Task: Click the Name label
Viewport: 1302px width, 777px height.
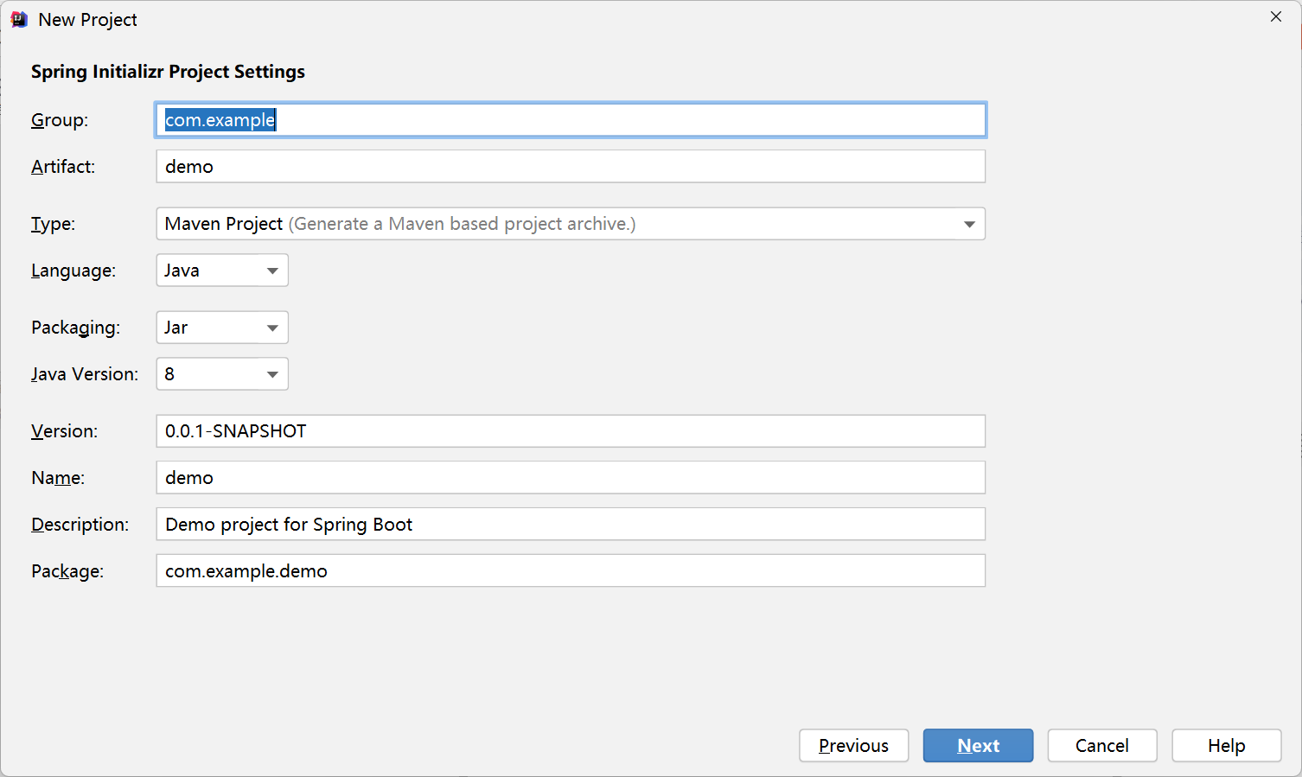Action: 58,478
